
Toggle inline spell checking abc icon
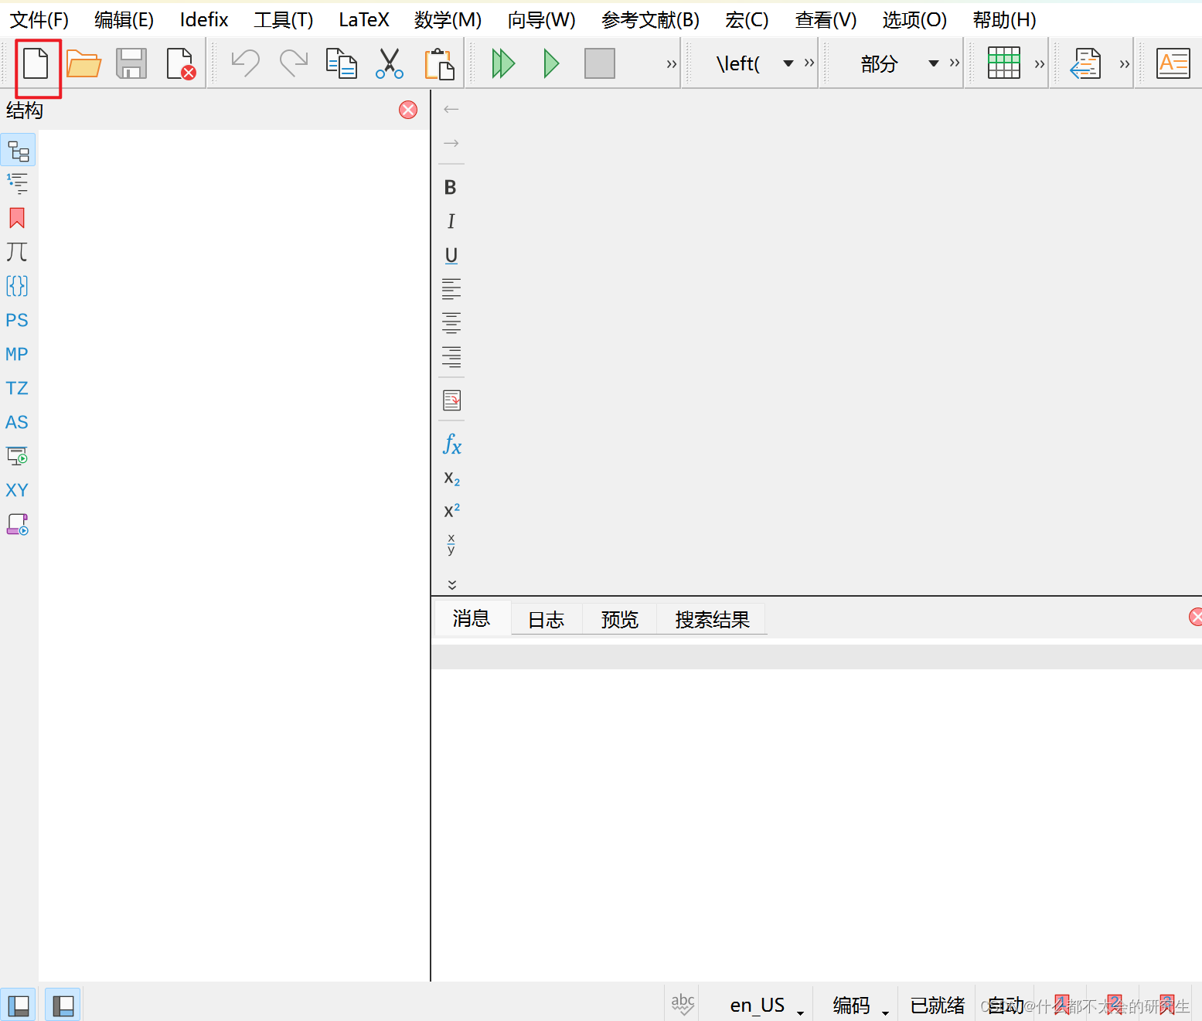683,1005
